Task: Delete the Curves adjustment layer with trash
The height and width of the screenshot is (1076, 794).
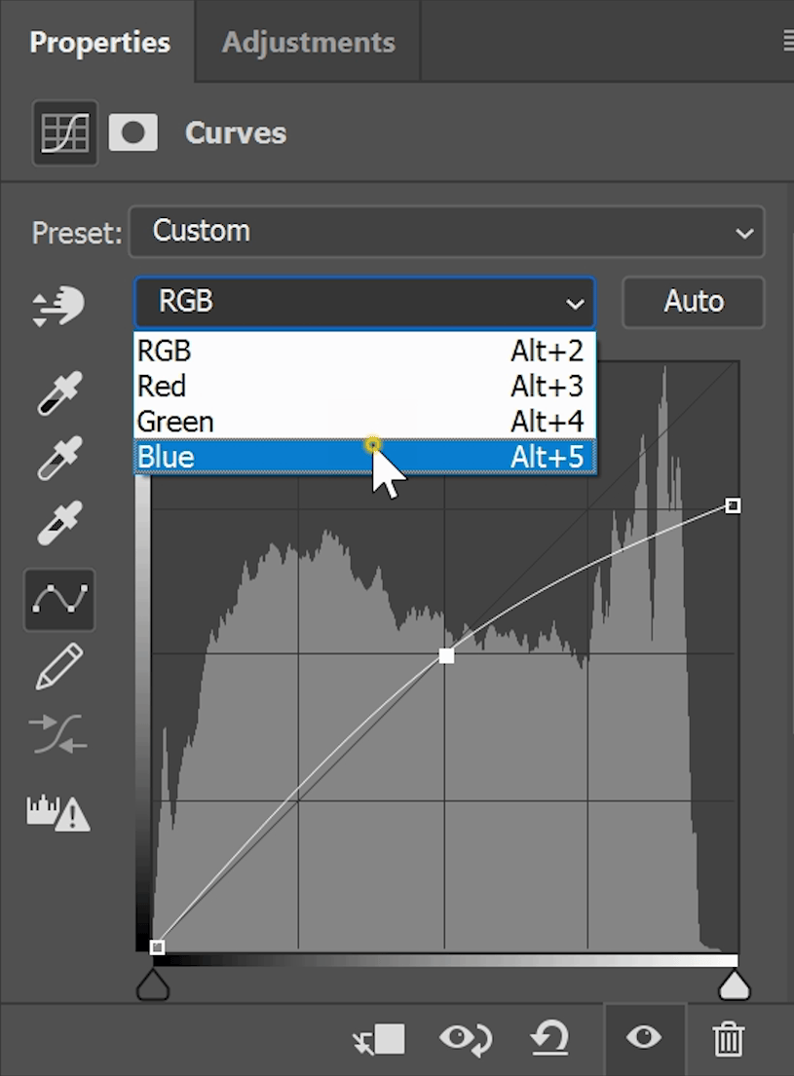Action: tap(729, 1039)
